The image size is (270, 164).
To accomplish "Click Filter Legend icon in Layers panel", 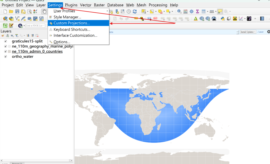I will coord(17,36).
